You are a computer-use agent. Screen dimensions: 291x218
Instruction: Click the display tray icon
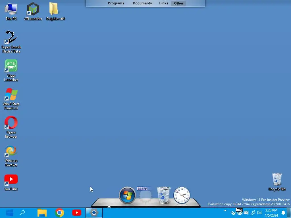click(246, 213)
